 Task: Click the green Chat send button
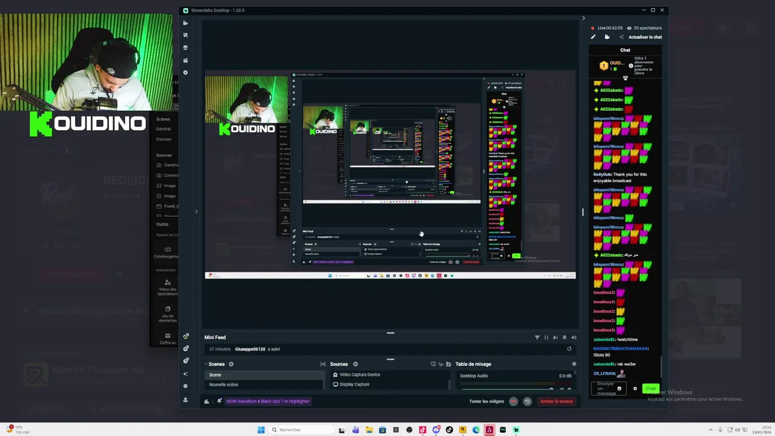pos(650,389)
